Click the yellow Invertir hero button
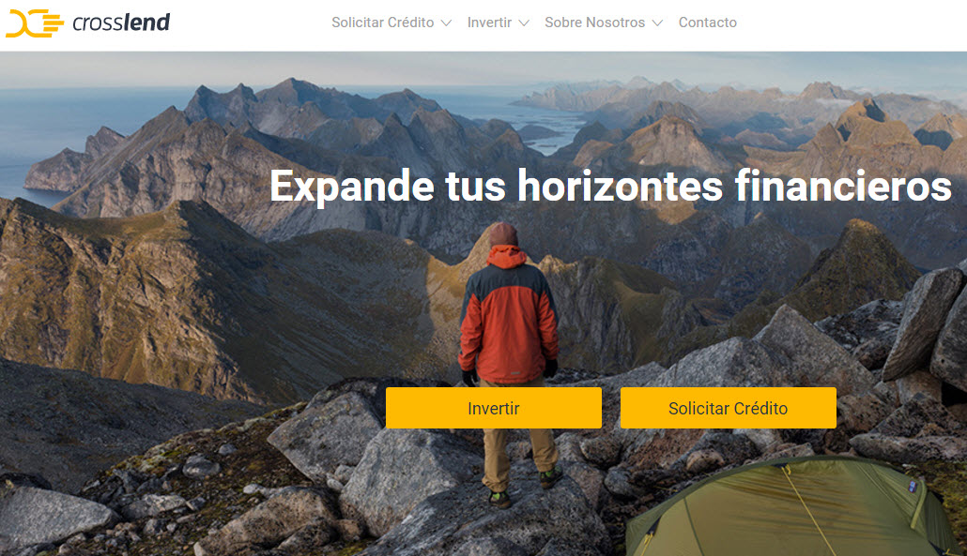 [x=494, y=408]
